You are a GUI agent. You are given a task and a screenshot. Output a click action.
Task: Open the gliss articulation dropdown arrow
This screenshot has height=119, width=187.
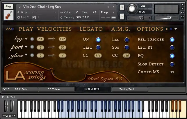click(26, 55)
